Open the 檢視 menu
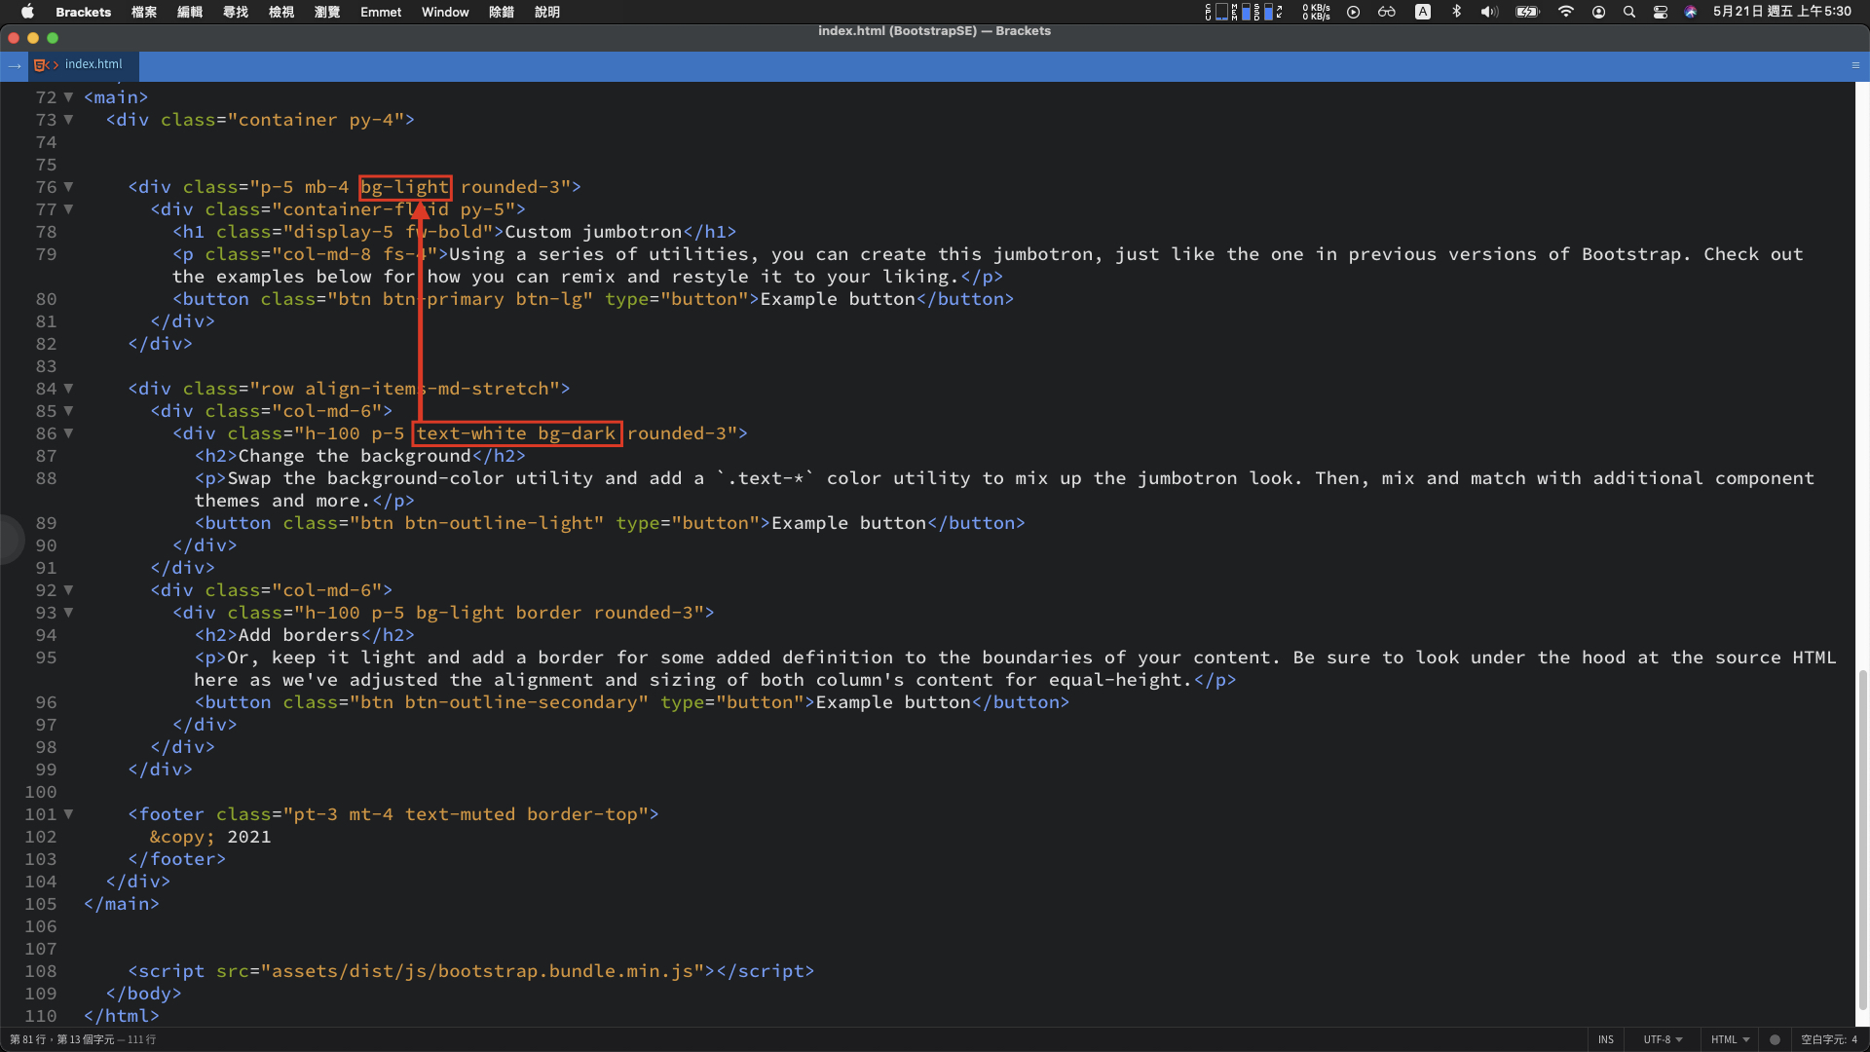The image size is (1870, 1052). coord(281,12)
